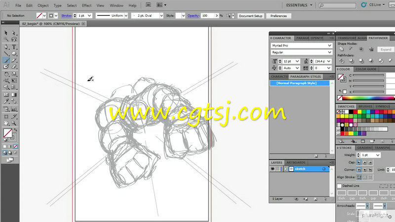Click Delete Selection trash icon in Layers panel
Screen dimensions: 395x222
point(325,199)
